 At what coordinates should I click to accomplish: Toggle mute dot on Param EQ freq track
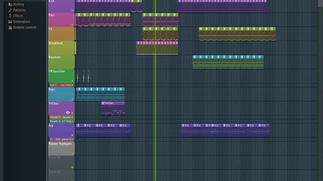[72, 121]
